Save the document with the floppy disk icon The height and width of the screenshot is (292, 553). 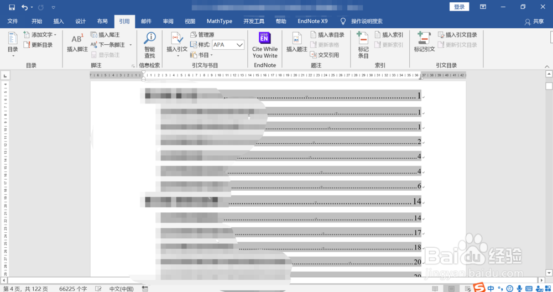click(x=12, y=7)
